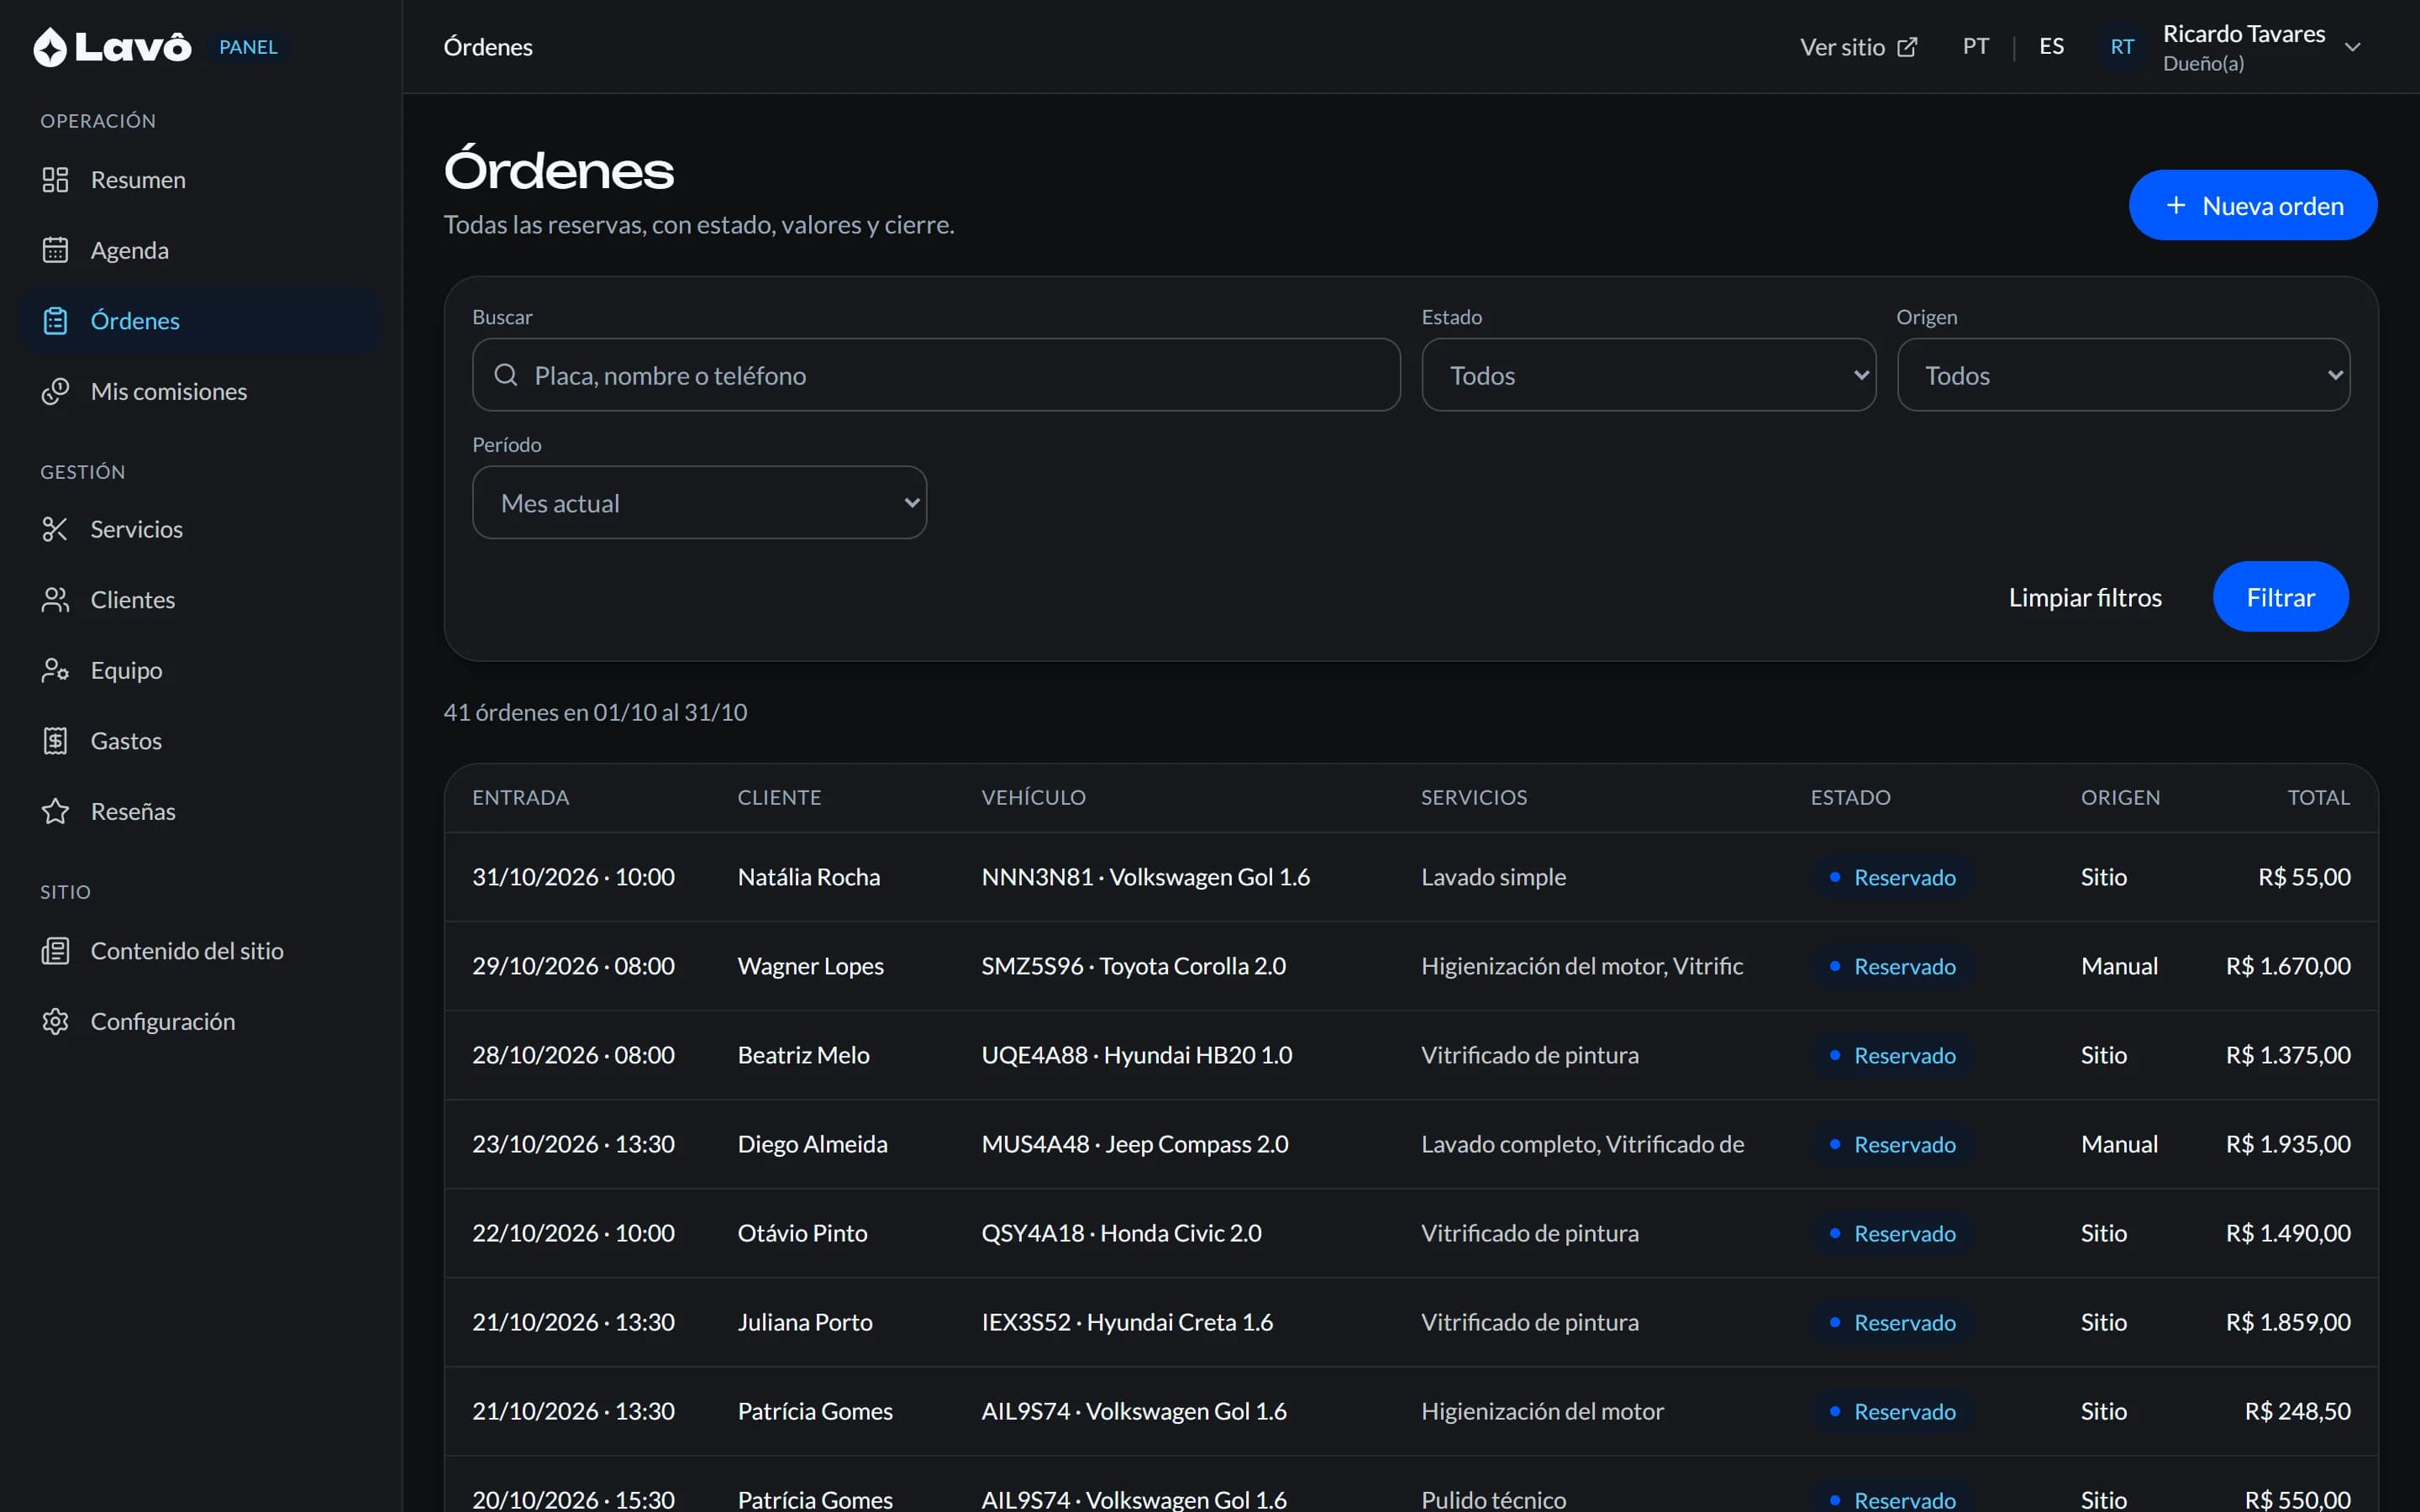Click the Lavô logo
2420x1512 pixels.
tap(112, 47)
